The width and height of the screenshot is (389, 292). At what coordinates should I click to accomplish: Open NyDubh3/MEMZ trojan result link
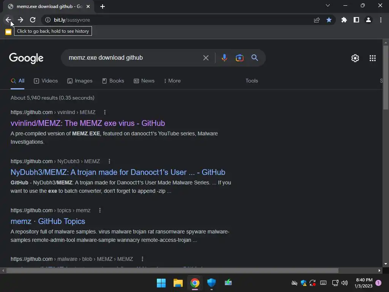118,172
